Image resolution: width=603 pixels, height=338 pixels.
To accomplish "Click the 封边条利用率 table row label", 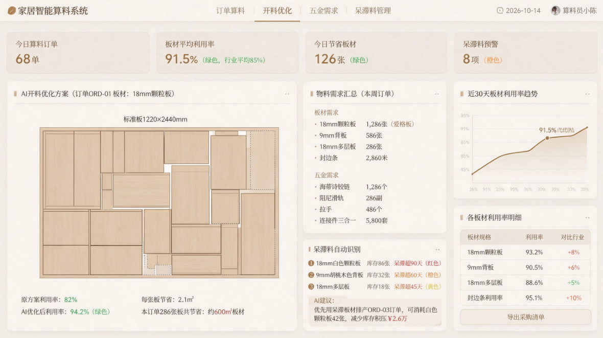I will click(485, 298).
